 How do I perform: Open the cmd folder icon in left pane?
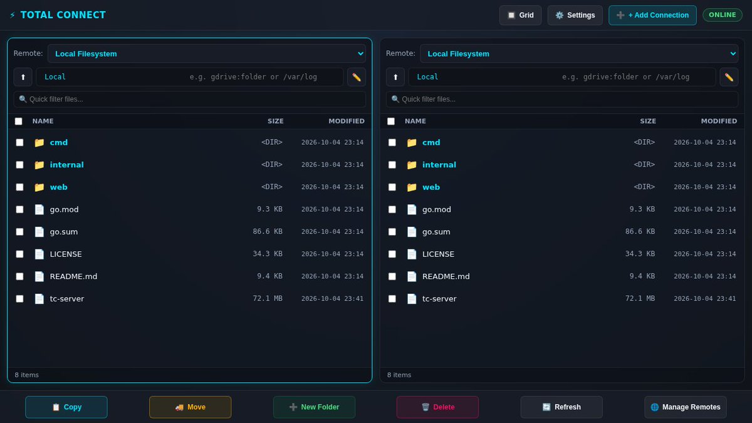(x=39, y=142)
